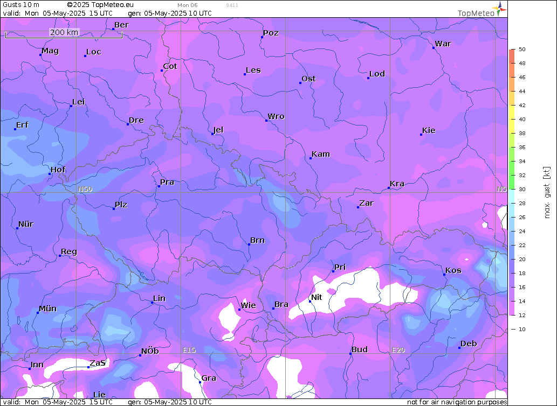Select the Ber city label
The height and width of the screenshot is (406, 557).
coord(121,25)
